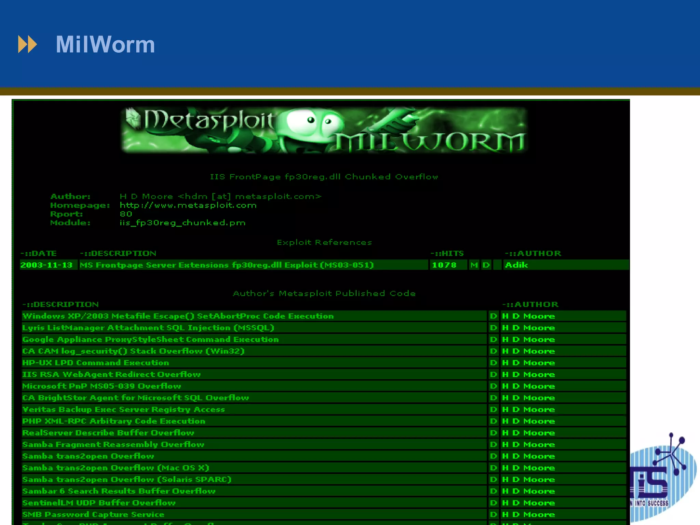Click D icon for SentinelLM UDP row
Screen dimensions: 700x525
[493, 503]
